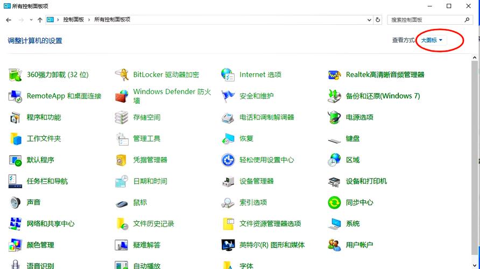Screen dimensions: 480x269
Task: Open the RemoteApp 和桌面连接 icon
Action: tap(15, 96)
